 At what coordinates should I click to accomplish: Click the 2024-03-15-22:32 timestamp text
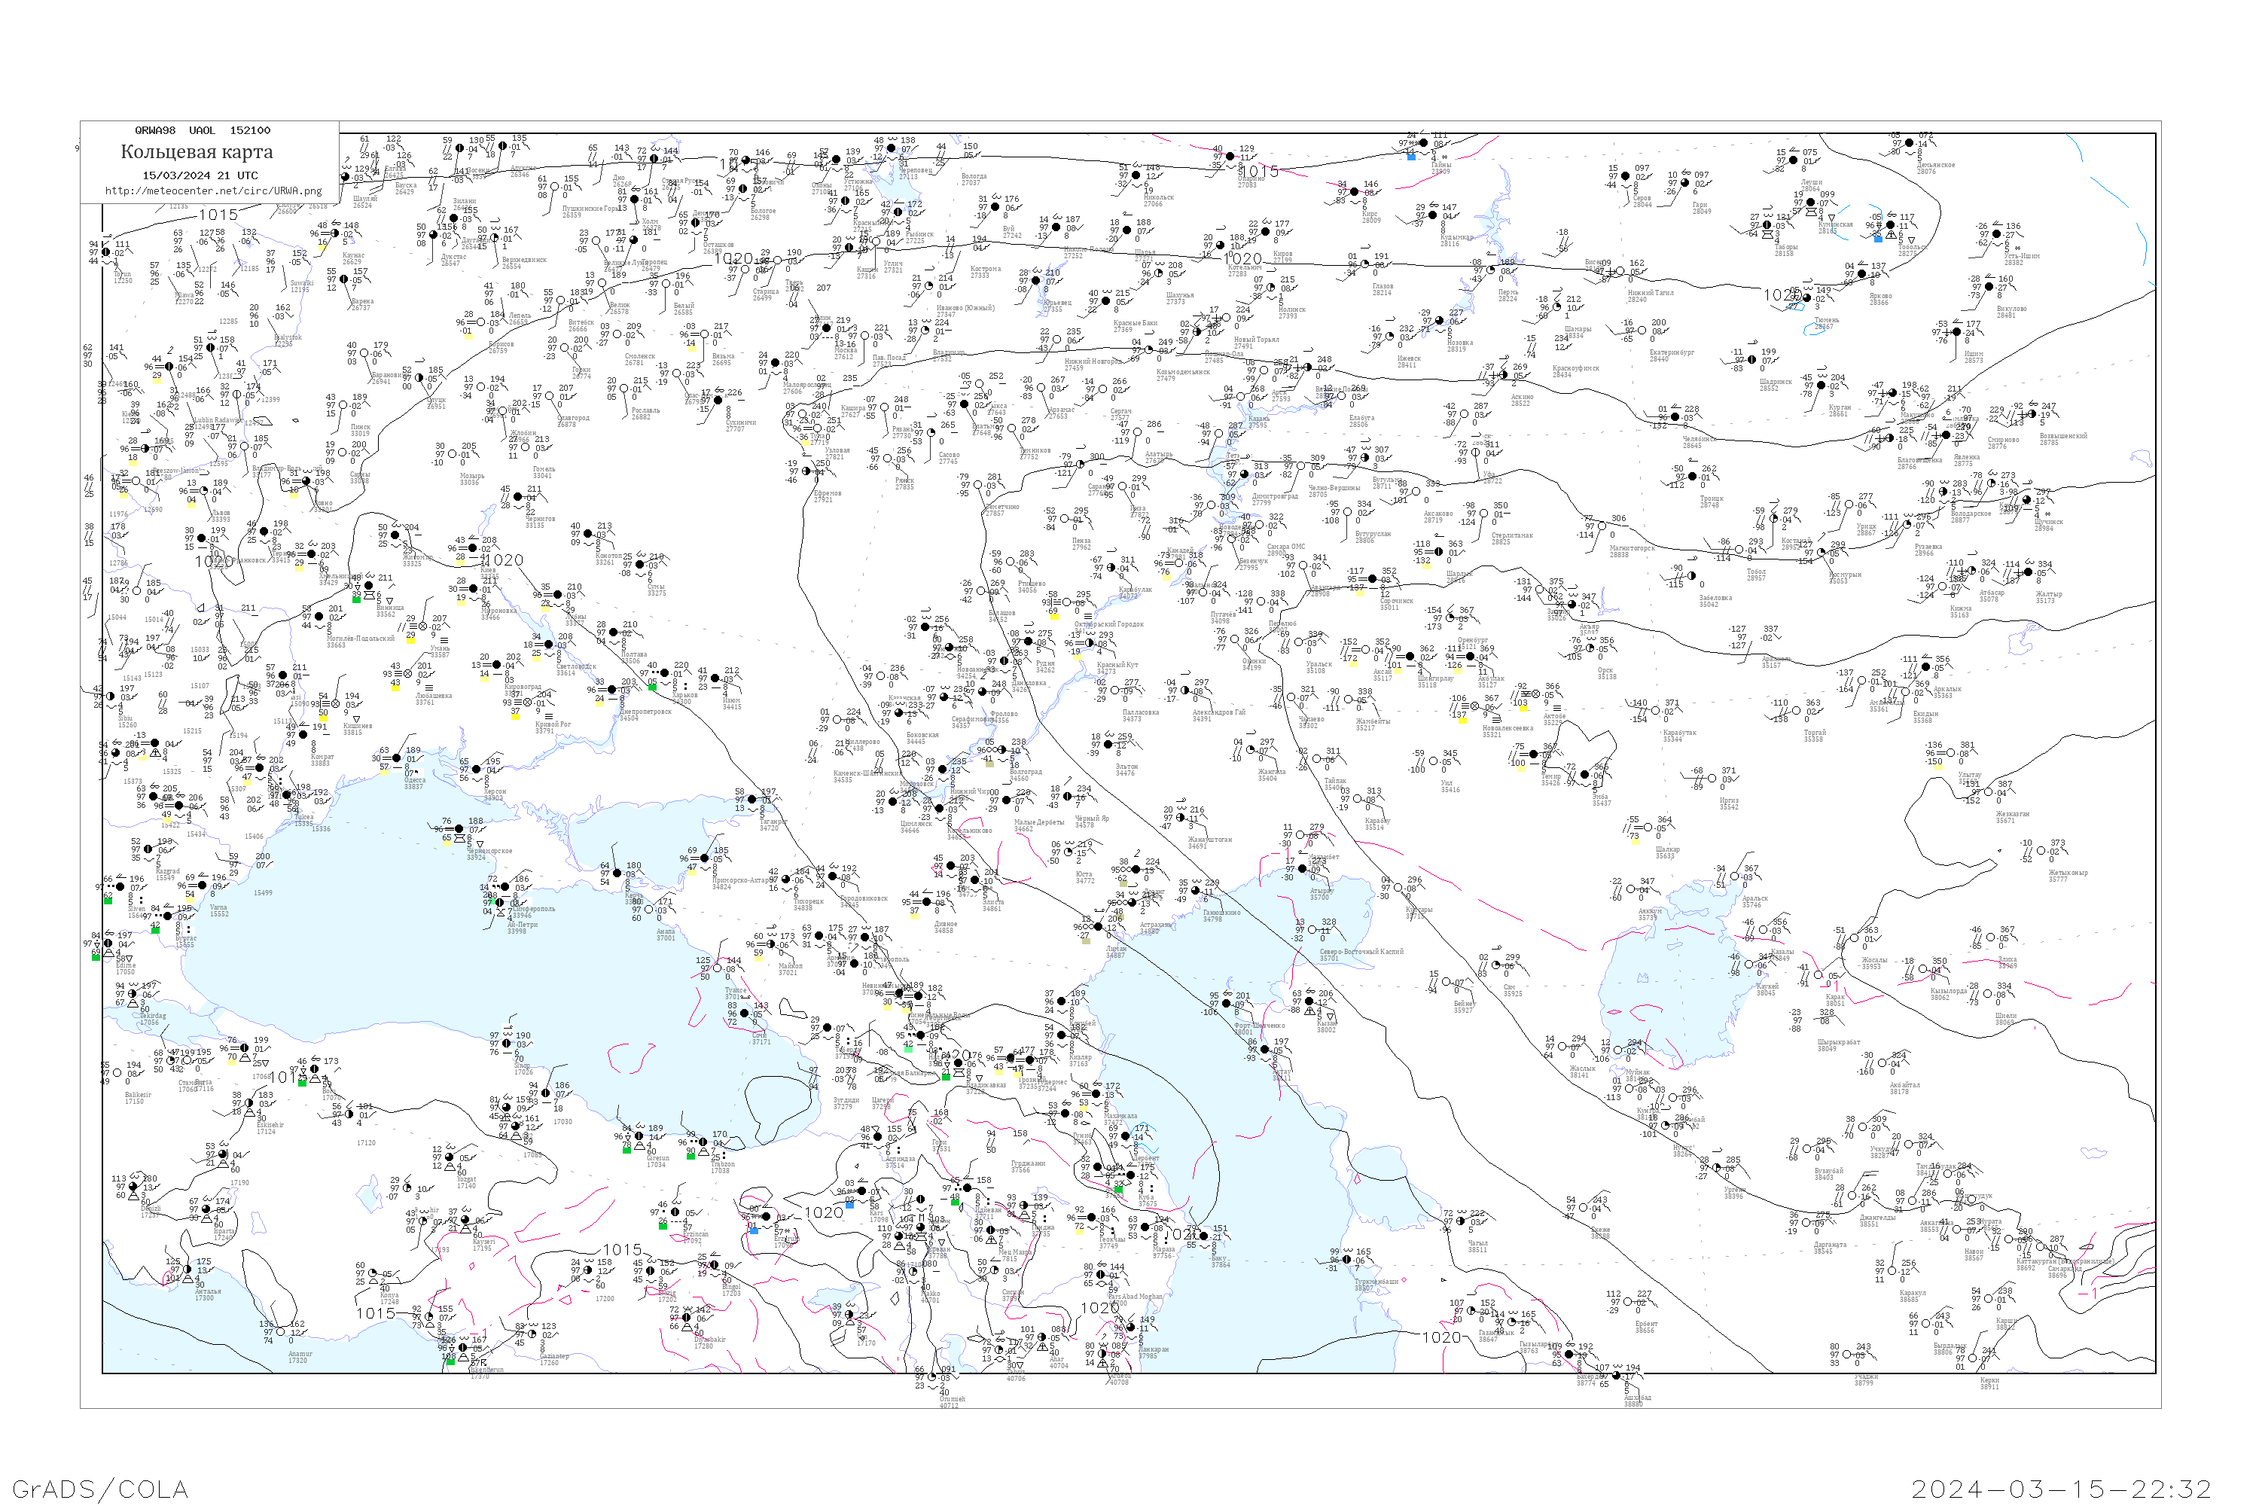[2061, 1488]
